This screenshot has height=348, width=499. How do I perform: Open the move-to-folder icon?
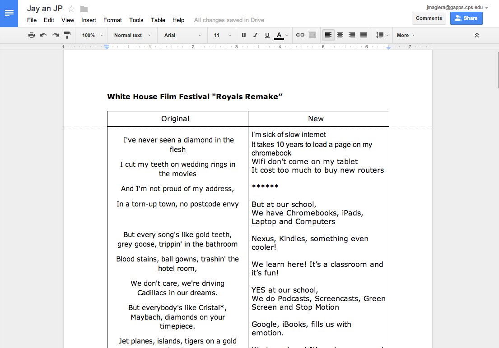(84, 9)
